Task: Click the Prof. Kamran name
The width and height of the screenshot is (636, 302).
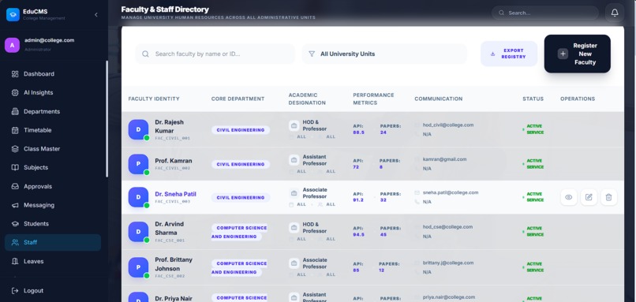Action: pyautogui.click(x=174, y=161)
